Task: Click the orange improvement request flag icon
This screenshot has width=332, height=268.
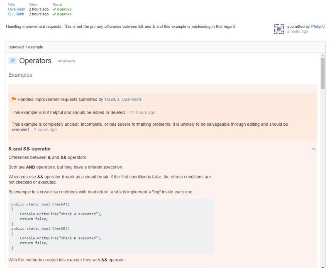Action: pyautogui.click(x=14, y=99)
